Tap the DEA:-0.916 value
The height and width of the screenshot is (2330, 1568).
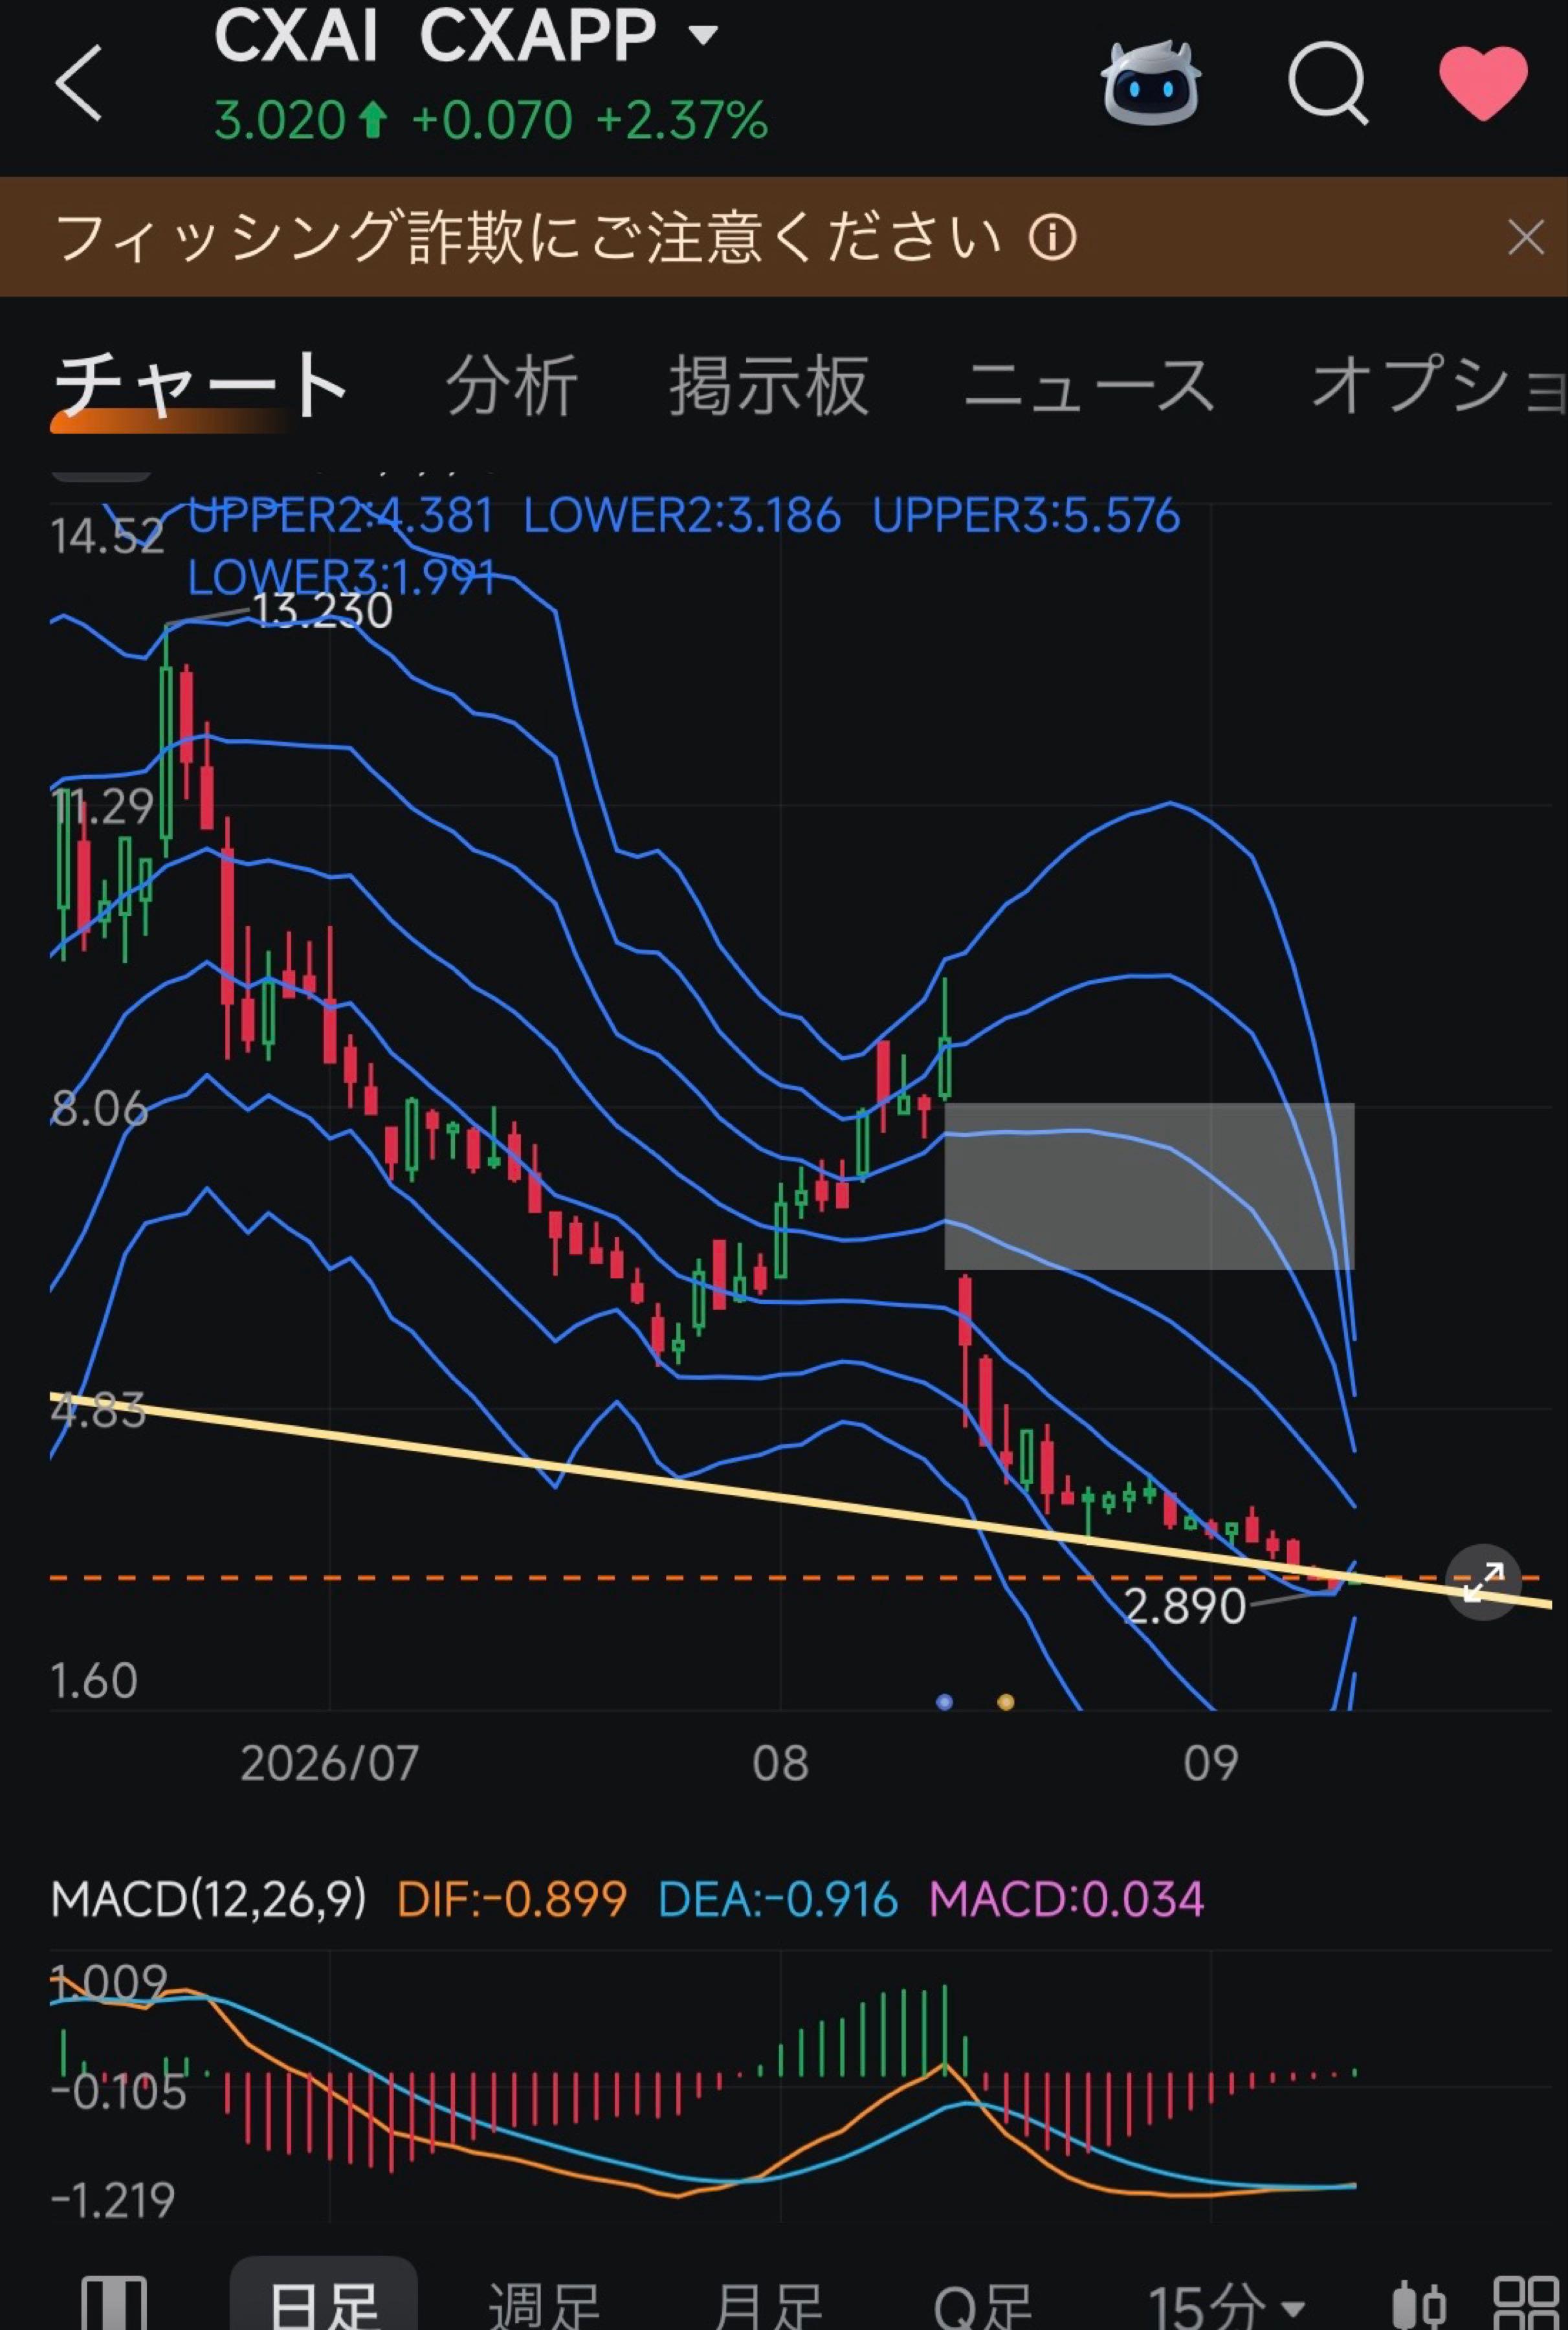tap(778, 1898)
